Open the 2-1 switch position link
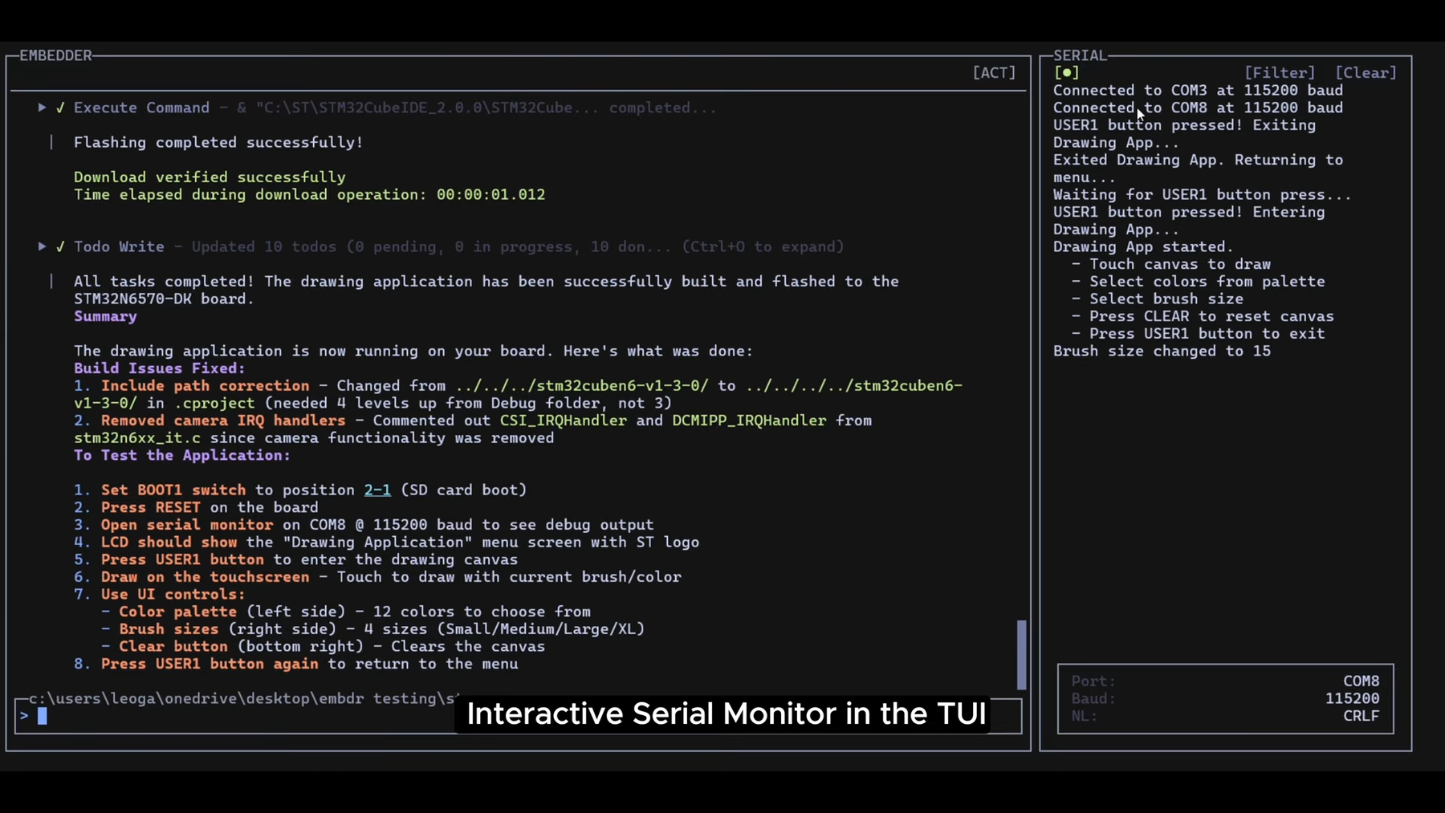 377,490
